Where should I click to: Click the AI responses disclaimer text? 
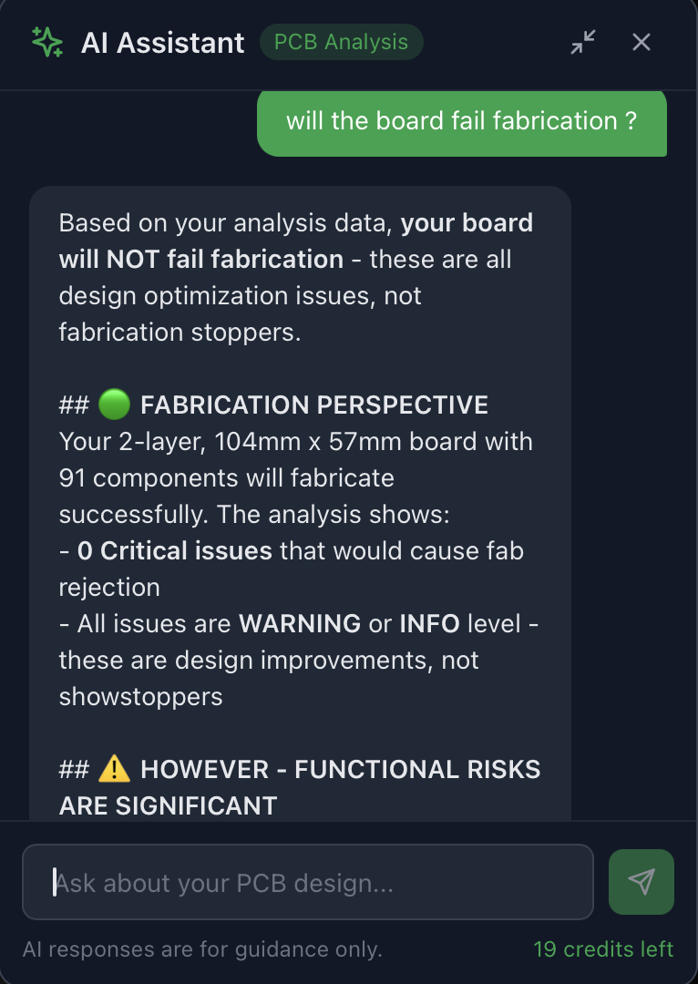pyautogui.click(x=204, y=949)
